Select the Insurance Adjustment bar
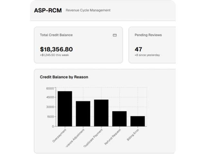Image resolution: width=206 pixels, height=155 pixels. pos(83,114)
